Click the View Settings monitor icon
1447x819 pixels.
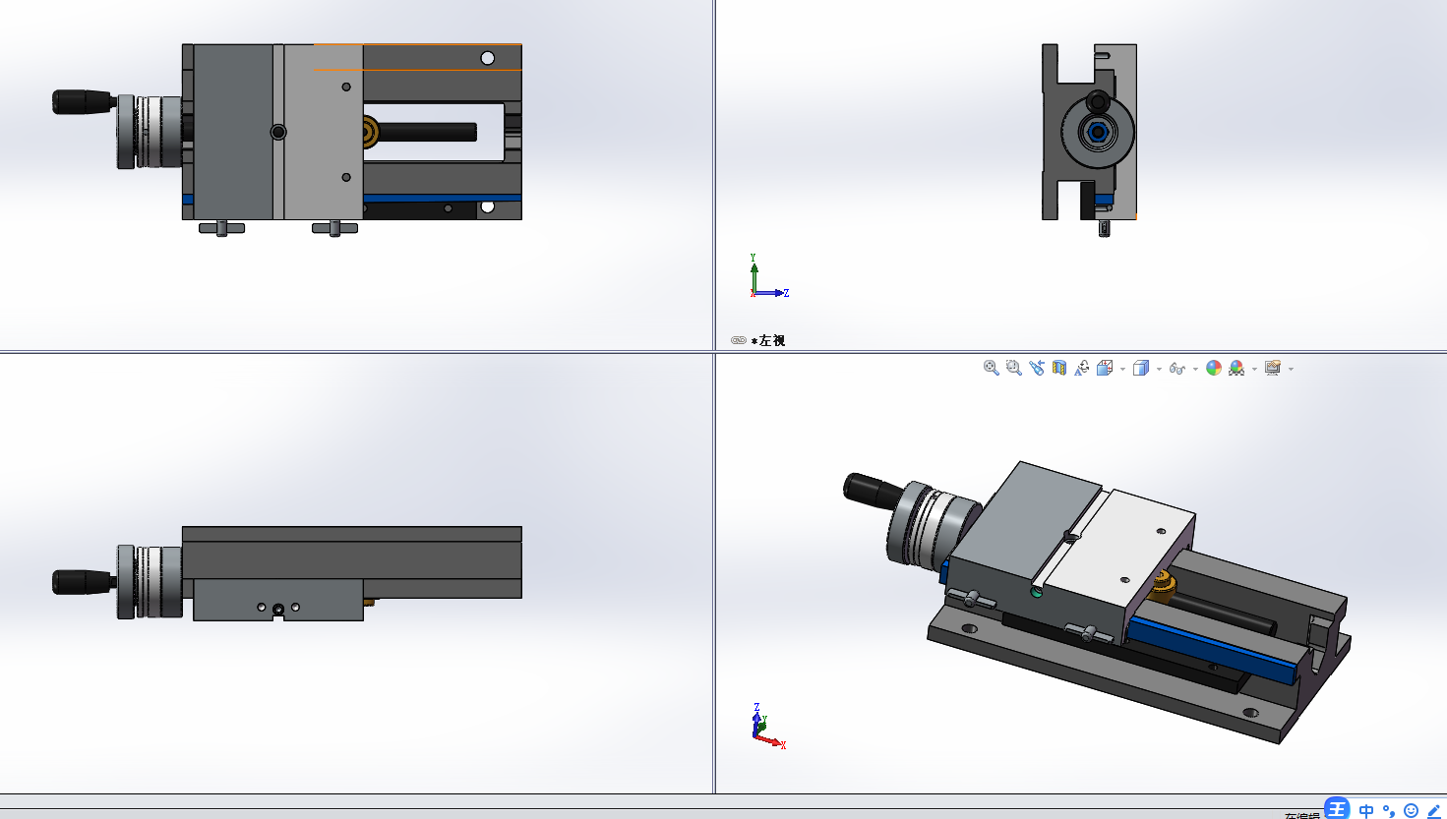tap(1273, 368)
